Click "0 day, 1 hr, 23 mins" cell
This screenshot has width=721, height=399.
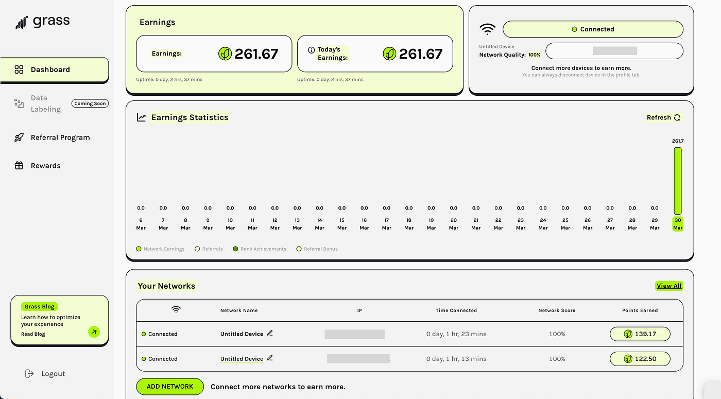(456, 334)
